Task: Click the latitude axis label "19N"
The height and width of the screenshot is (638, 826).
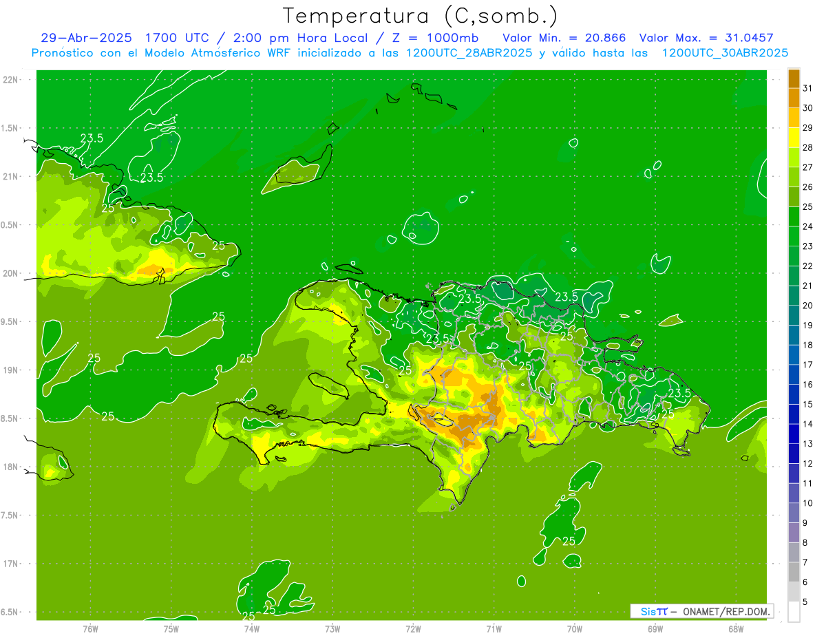Action: click(x=11, y=370)
